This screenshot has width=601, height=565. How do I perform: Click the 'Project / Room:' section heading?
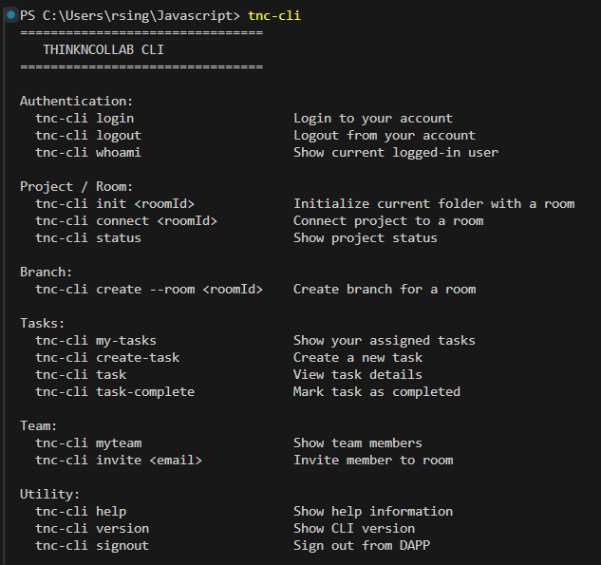tap(76, 187)
